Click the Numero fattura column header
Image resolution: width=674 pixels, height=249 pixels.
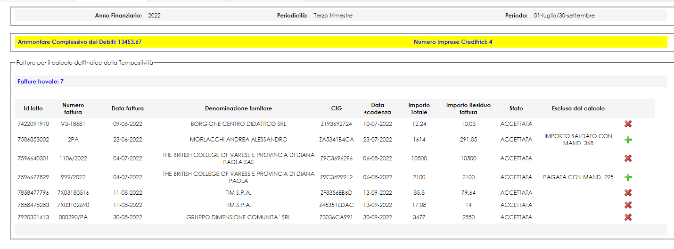(x=73, y=108)
